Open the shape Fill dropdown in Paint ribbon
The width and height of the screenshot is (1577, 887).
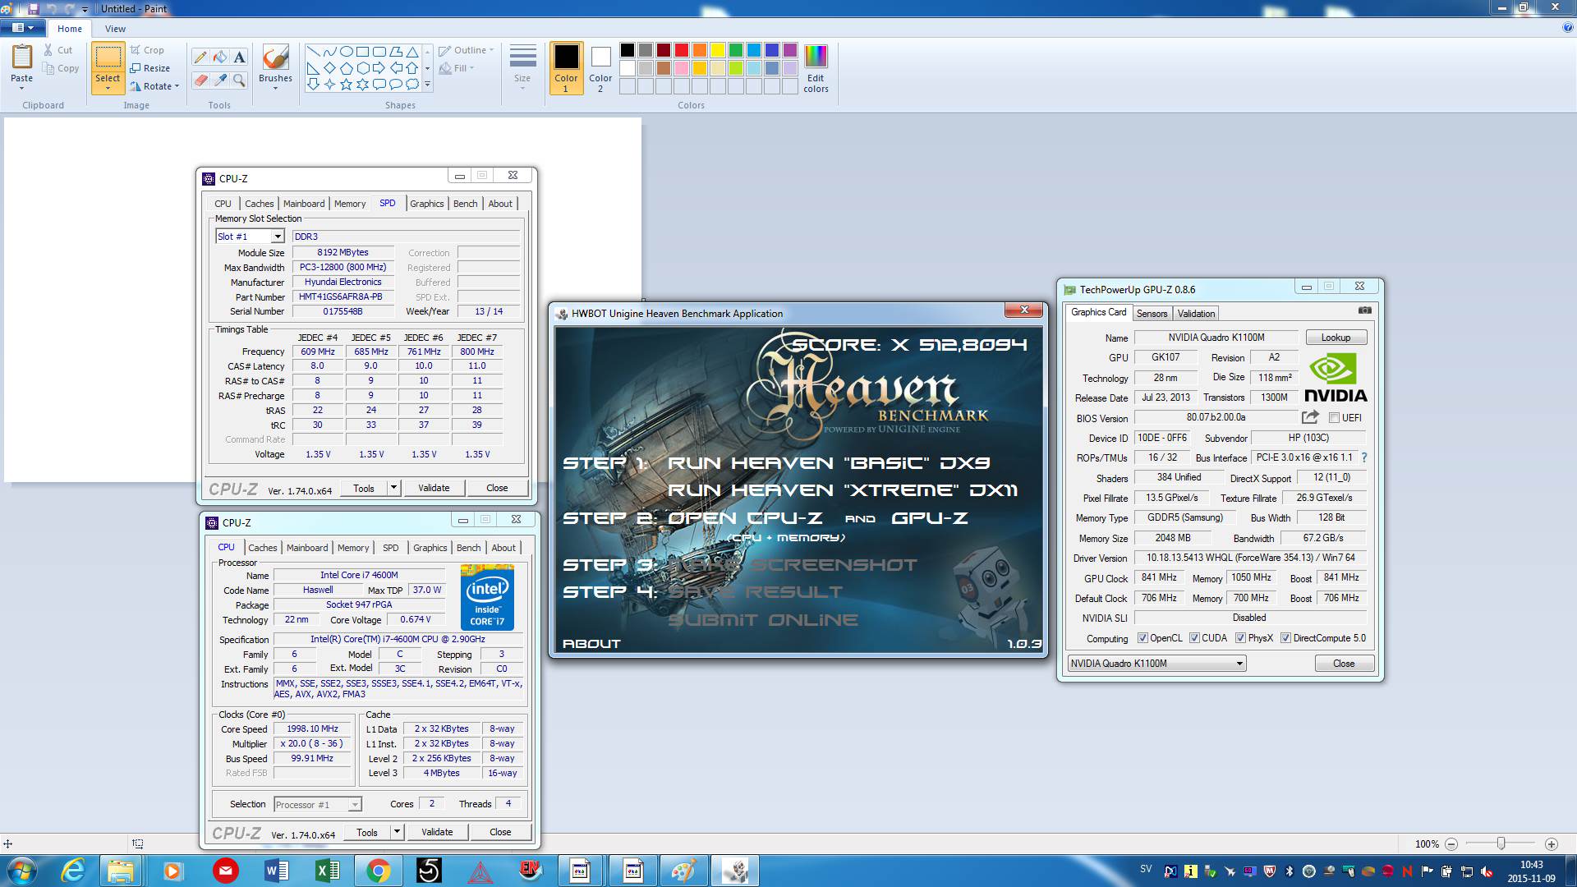point(457,68)
